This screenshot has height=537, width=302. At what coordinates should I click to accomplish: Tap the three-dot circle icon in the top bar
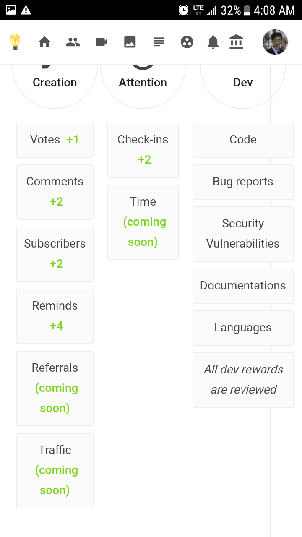coord(187,42)
